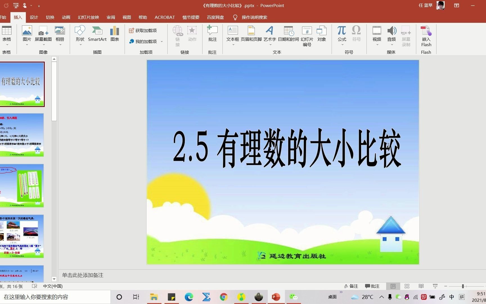Screen dimensions: 486x304
Task: Start WeChat from the taskbar
Action: tap(293, 297)
